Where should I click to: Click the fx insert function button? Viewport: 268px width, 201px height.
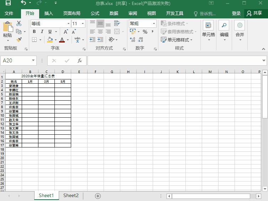80,60
